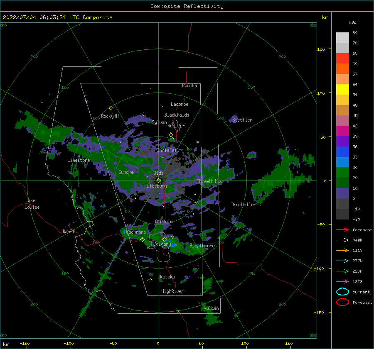Click the Sylvan label
This screenshot has width=374, height=349.
tap(159, 122)
